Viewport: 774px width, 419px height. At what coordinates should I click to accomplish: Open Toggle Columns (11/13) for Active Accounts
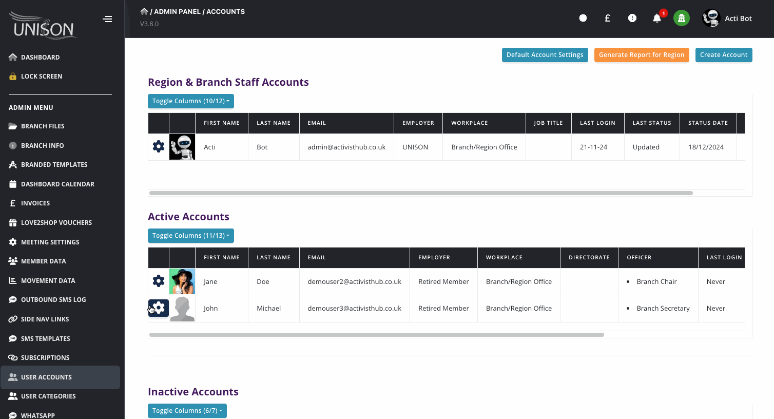190,236
